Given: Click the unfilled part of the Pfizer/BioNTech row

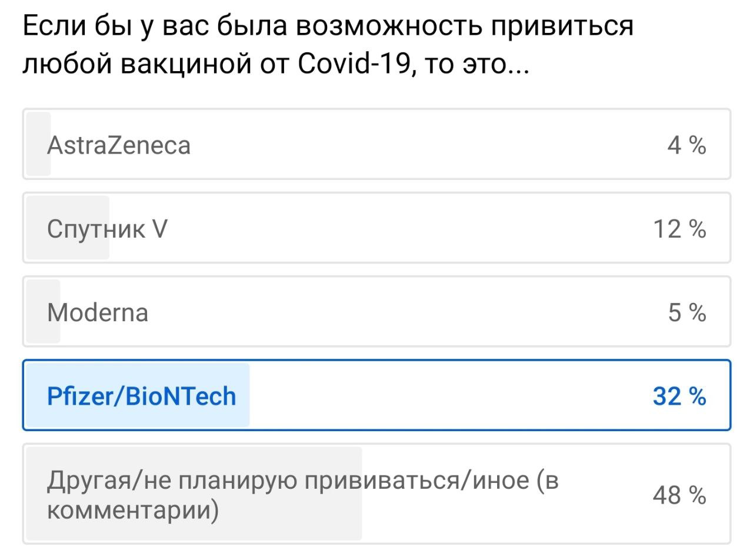Looking at the screenshot, I should [488, 395].
